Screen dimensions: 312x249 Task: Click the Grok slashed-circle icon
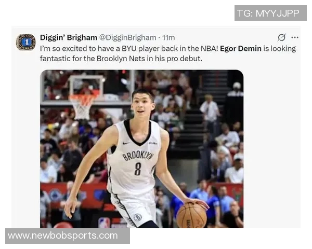point(281,37)
